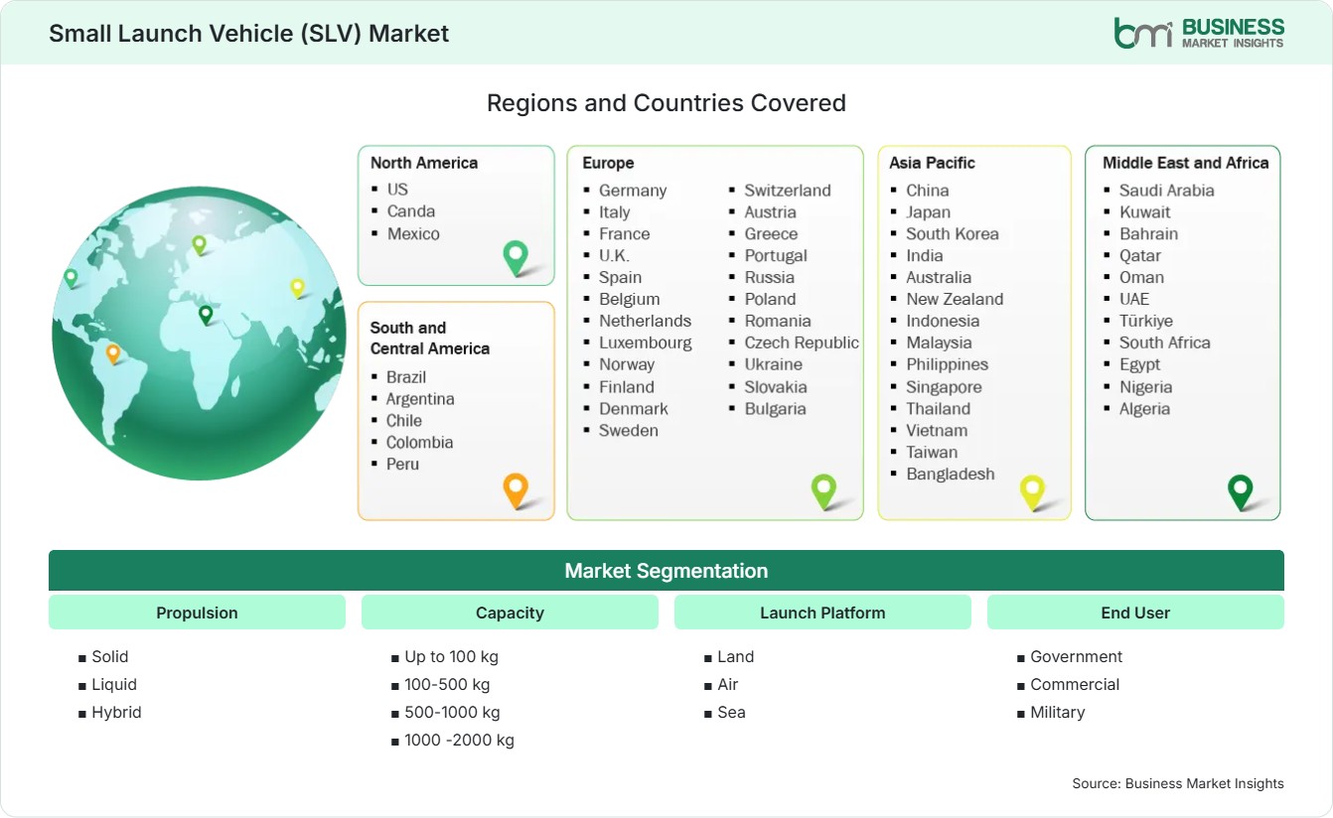Viewport: 1333px width, 818px height.
Task: Click 'Commercial' under End User
Action: tap(1075, 684)
